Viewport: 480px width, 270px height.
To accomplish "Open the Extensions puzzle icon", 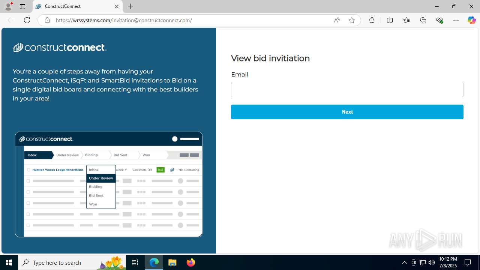I will coord(372,20).
